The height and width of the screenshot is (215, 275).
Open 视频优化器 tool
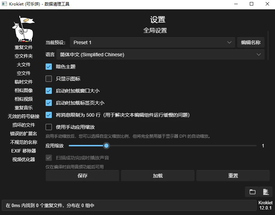23,159
